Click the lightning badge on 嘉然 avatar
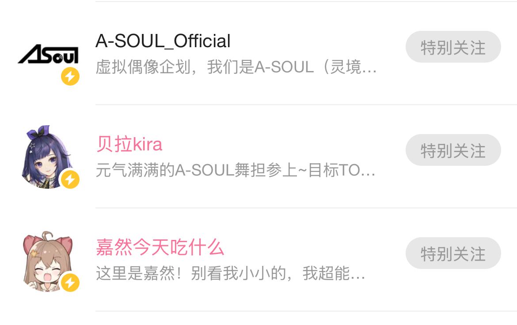 70,283
